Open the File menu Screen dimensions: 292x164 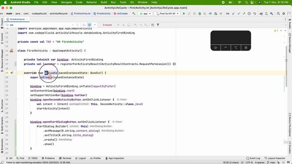(x=36, y=2)
